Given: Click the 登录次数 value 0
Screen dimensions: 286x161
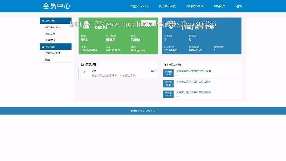Looking at the screenshot, I should [x=214, y=50].
